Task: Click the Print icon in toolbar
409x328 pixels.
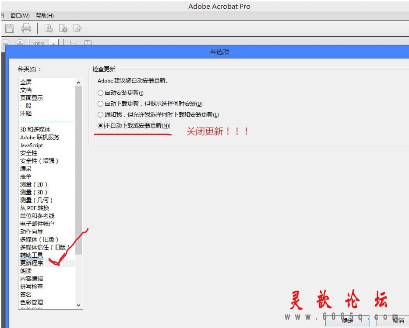Action: pos(26,28)
